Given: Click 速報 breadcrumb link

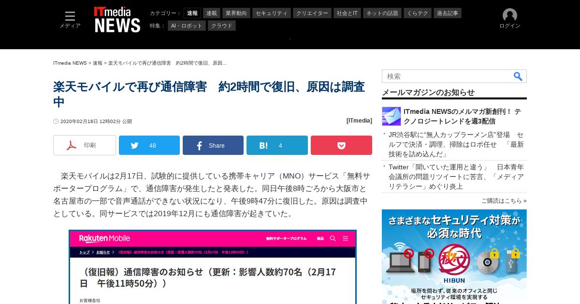Looking at the screenshot, I should point(98,63).
